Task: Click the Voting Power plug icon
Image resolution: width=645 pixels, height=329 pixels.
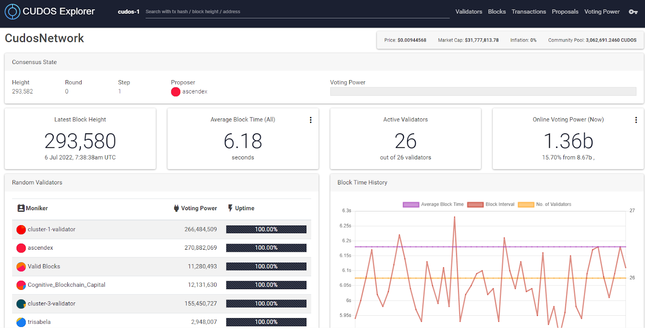Action: tap(176, 208)
